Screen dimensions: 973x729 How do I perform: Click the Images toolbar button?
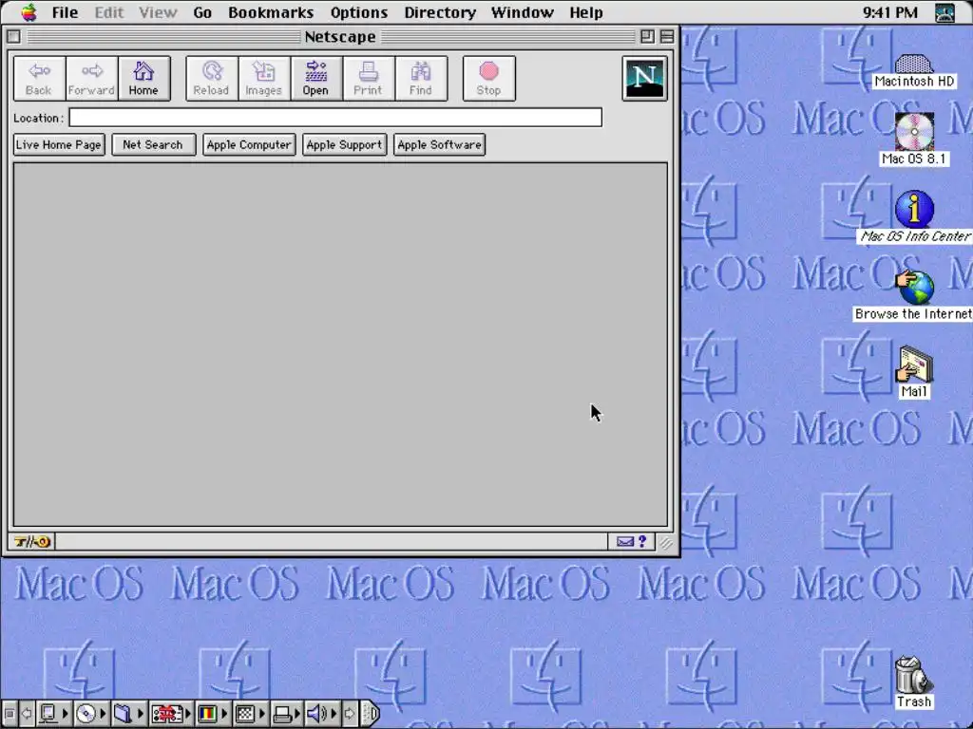click(x=264, y=78)
